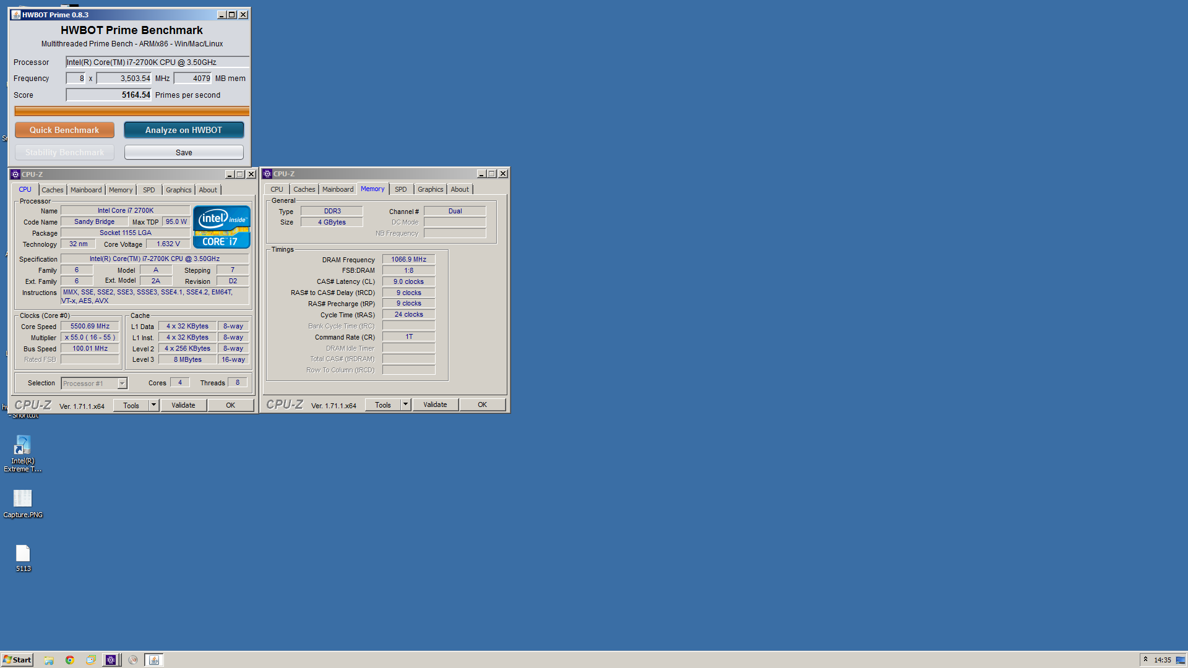Click the Multiplier value x 55.0 ( 16 - 55 )
Image resolution: width=1188 pixels, height=668 pixels.
point(90,337)
